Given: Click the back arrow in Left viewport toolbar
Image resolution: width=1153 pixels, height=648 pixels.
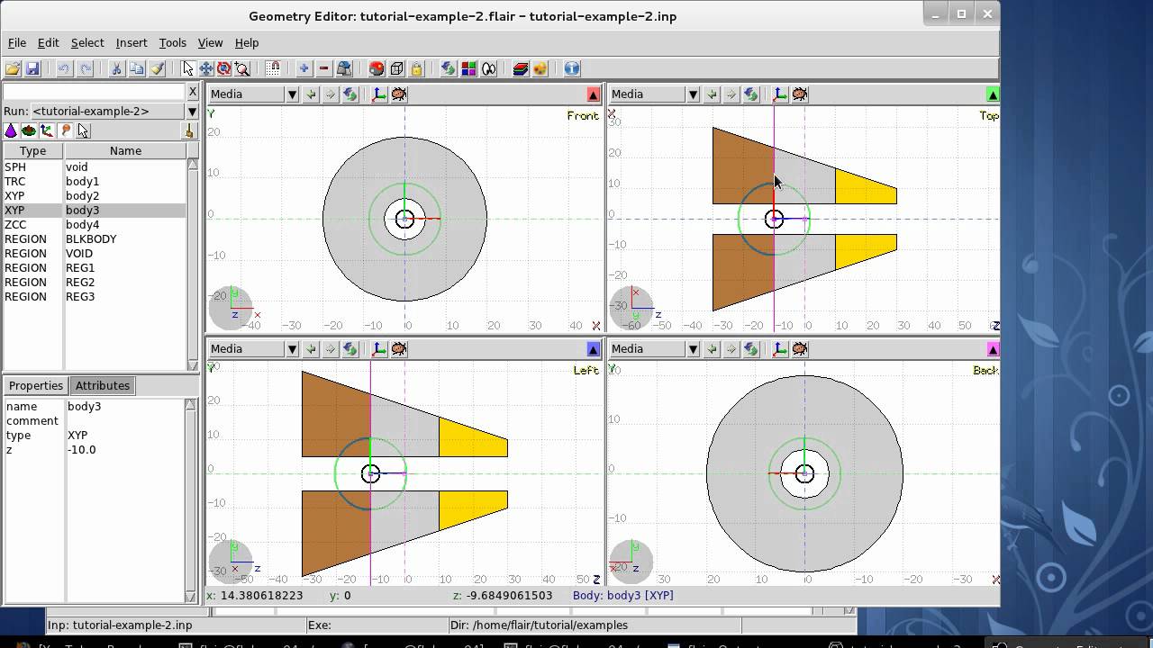Looking at the screenshot, I should pyautogui.click(x=311, y=349).
